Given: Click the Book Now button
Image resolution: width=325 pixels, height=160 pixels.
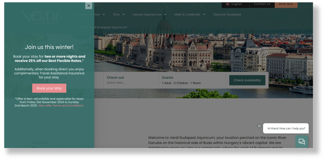Looking at the screenshot, I should [x=286, y=4].
